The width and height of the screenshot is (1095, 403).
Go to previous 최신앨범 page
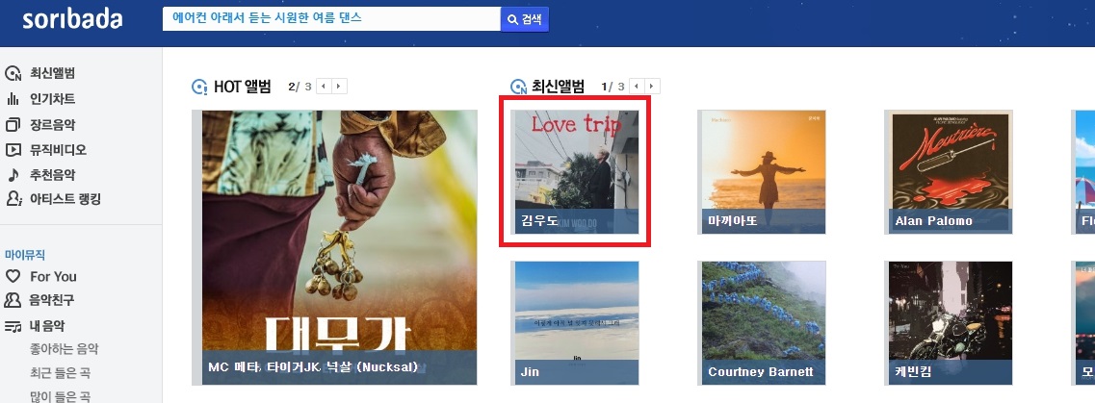637,87
